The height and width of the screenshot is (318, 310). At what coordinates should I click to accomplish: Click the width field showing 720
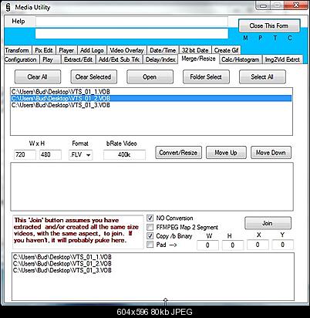click(x=25, y=154)
